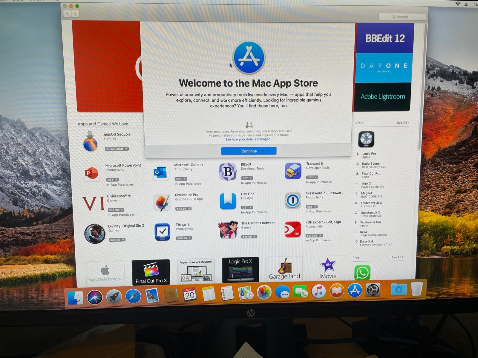478x358 pixels.
Task: Open the Pixelmator Pro app icon
Action: [162, 203]
